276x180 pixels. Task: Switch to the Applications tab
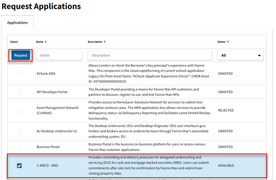pos(18,23)
